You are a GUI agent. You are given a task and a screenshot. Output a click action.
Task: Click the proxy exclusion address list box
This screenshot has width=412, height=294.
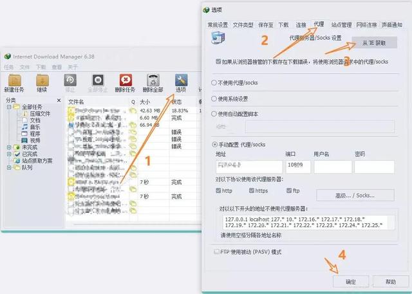[308, 223]
